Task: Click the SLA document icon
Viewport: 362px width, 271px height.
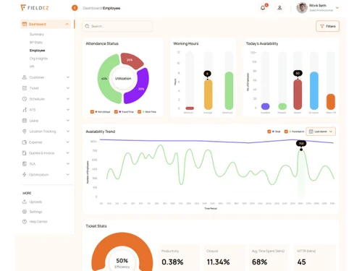Action: [x=25, y=164]
